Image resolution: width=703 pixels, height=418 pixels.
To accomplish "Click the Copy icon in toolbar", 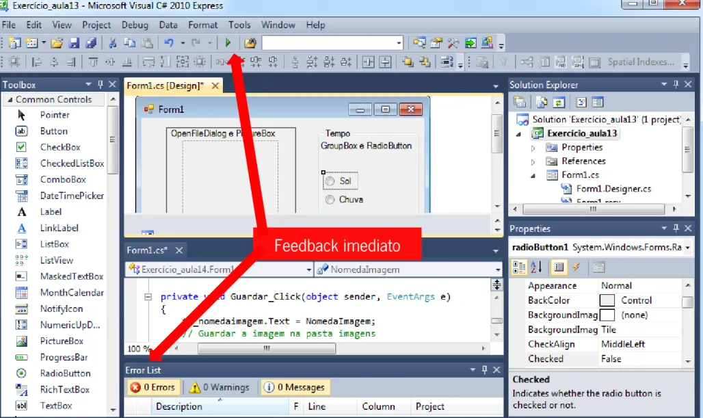I will (x=129, y=43).
